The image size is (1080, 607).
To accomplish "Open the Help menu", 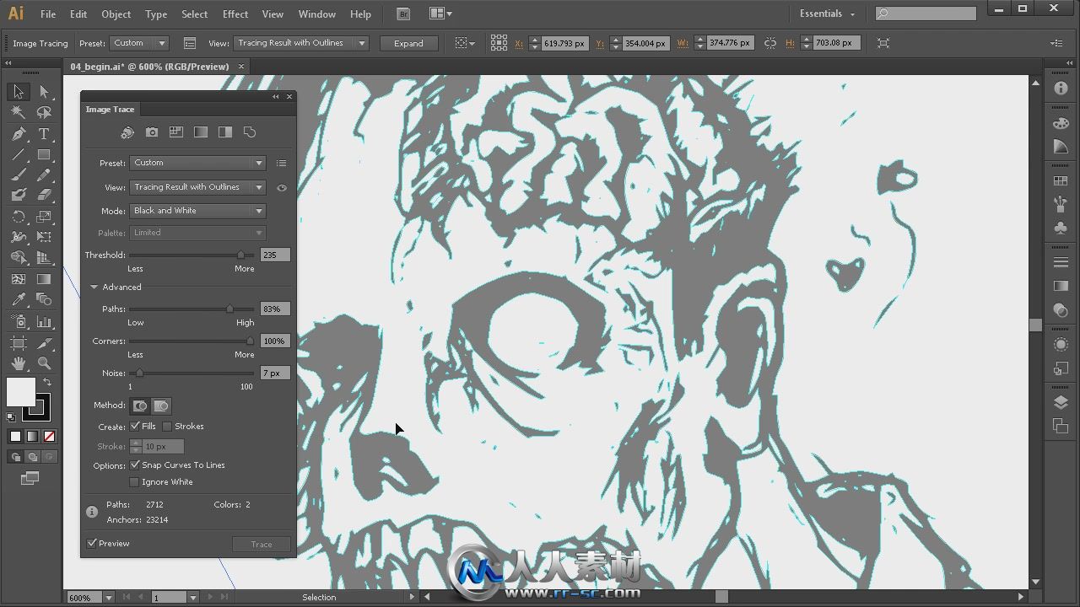I will click(x=360, y=14).
